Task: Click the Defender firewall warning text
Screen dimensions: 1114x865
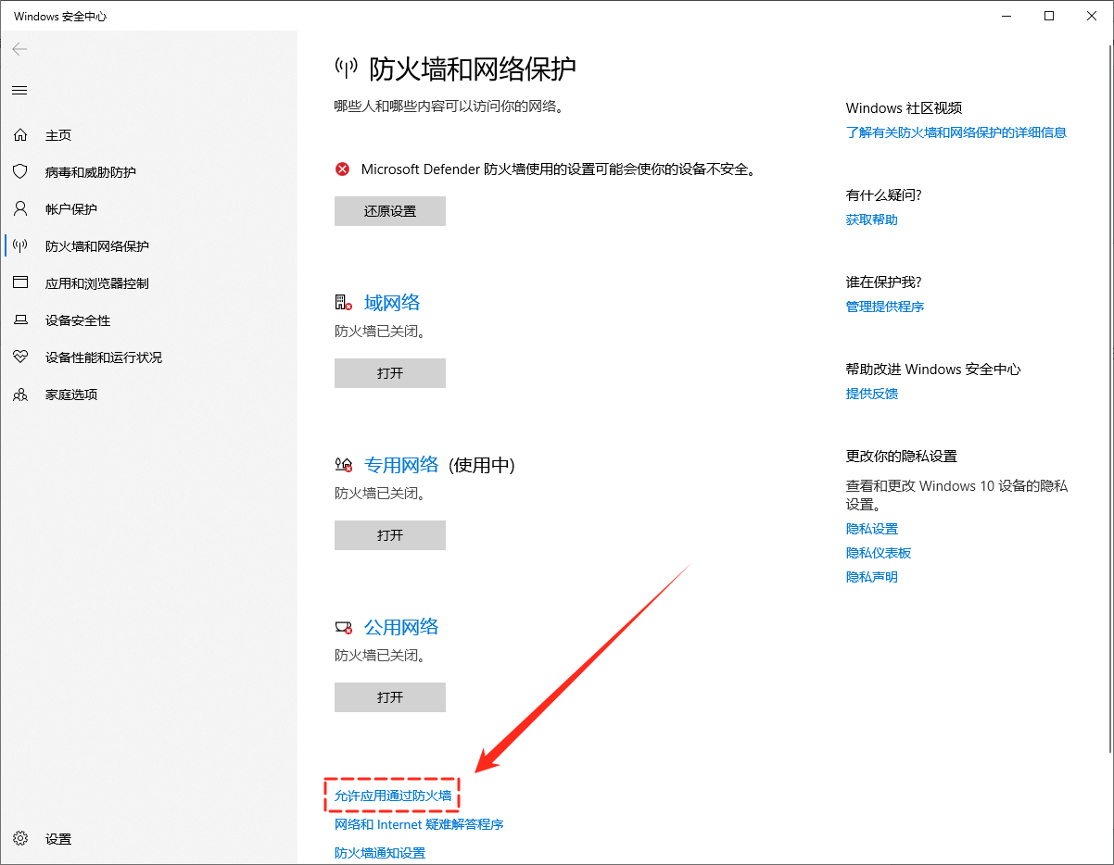Action: pyautogui.click(x=559, y=169)
